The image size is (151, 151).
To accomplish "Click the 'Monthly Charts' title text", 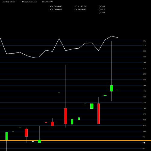I will (9, 2).
